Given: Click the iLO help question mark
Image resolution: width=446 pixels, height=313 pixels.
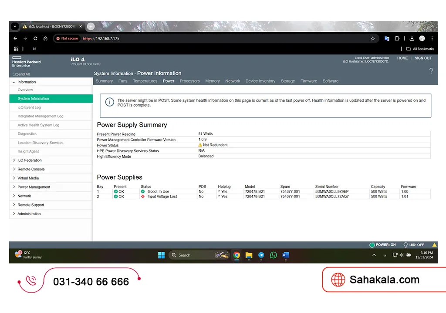Looking at the screenshot, I should [x=431, y=71].
